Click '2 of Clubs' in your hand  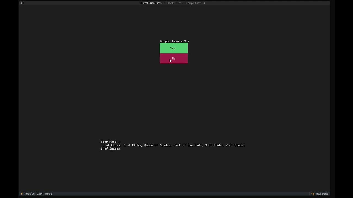235,145
